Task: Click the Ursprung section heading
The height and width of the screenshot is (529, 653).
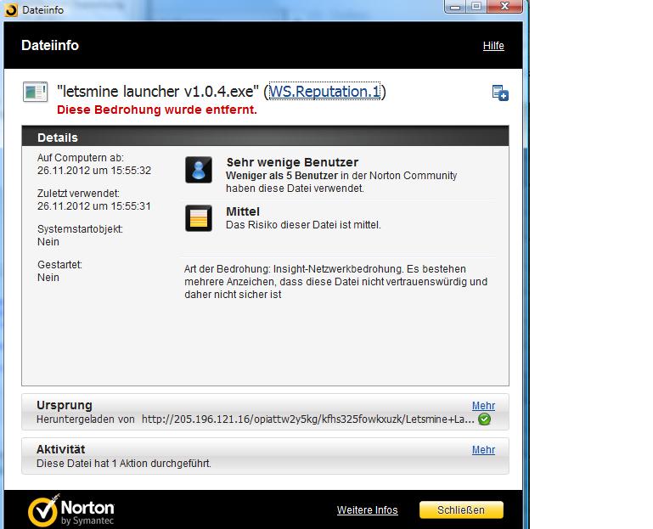Action: pos(65,405)
